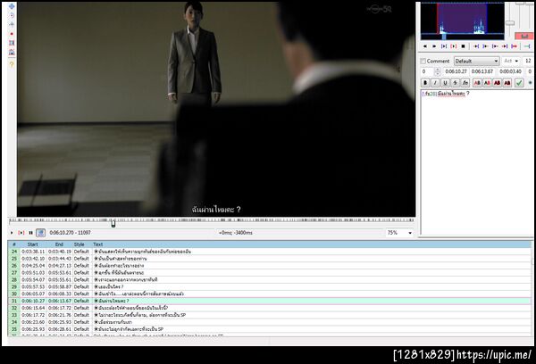Toggle underline formatting button
The width and height of the screenshot is (536, 364).
(x=445, y=83)
